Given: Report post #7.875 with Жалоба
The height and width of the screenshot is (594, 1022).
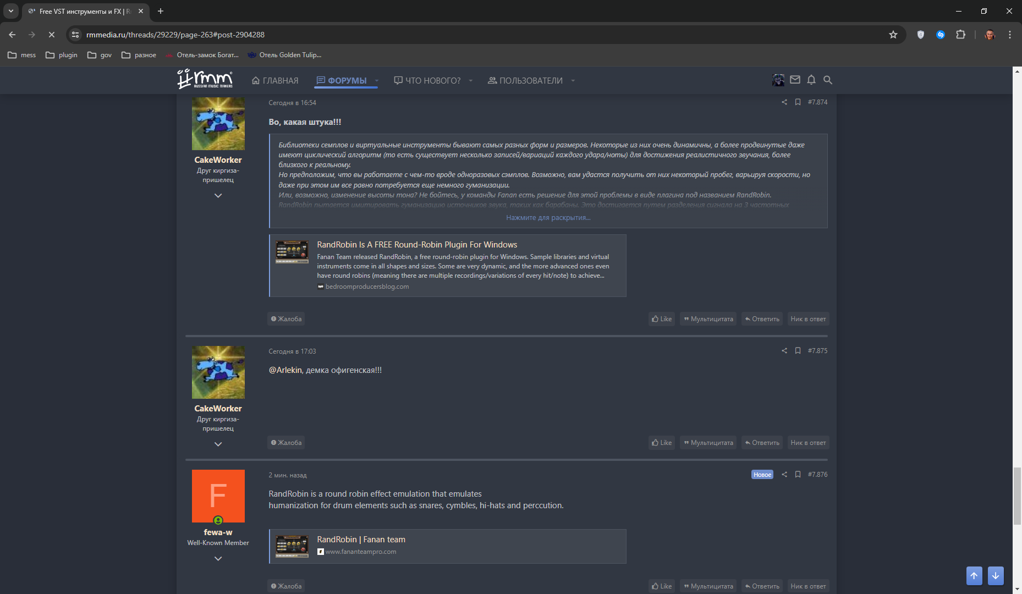Looking at the screenshot, I should click(286, 443).
